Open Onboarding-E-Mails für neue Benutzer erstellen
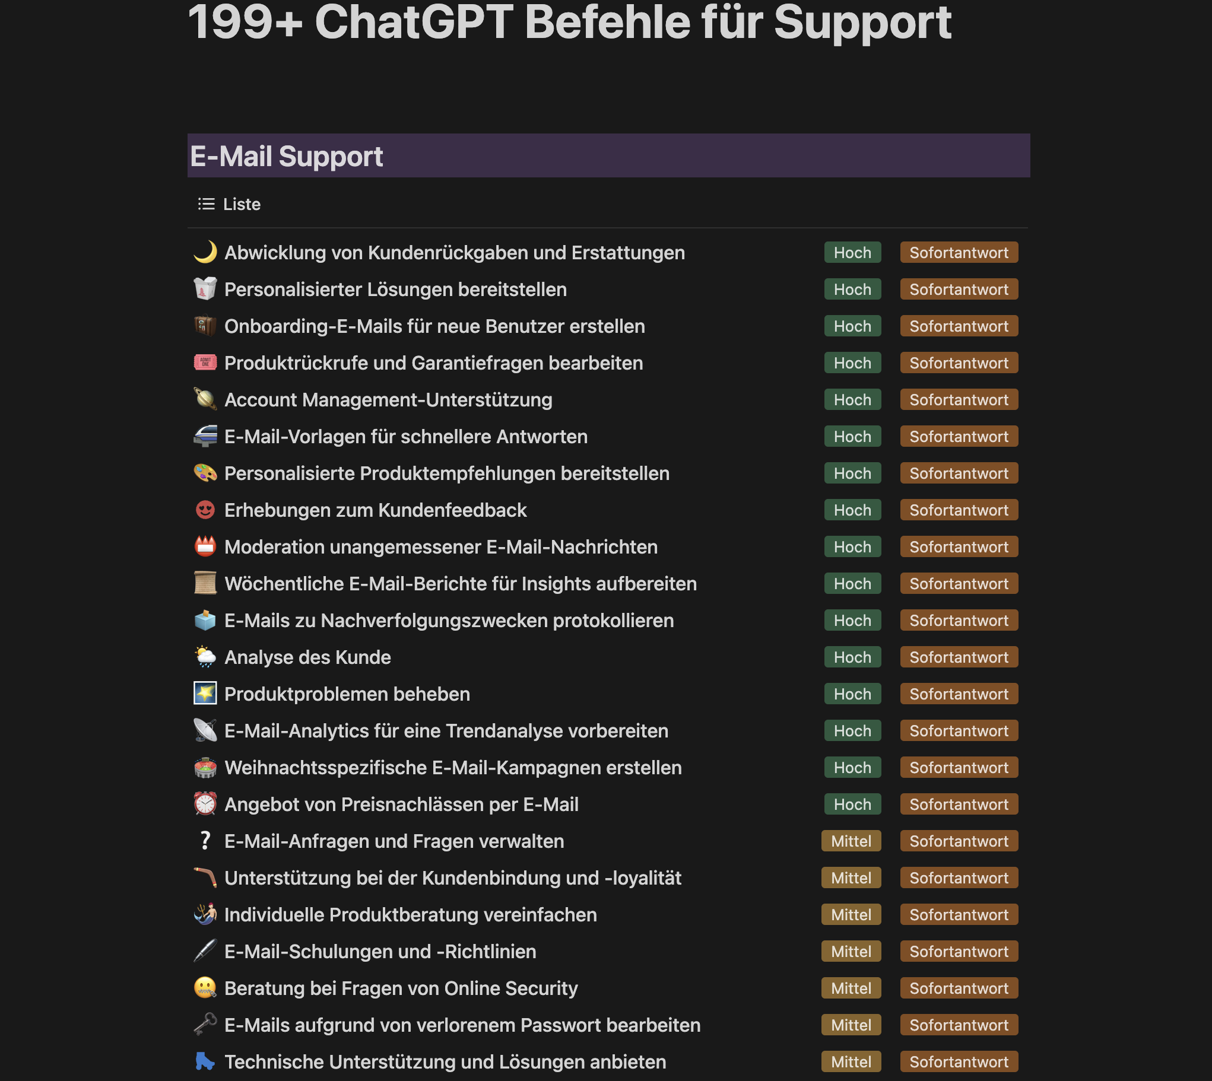This screenshot has height=1081, width=1212. coord(434,326)
